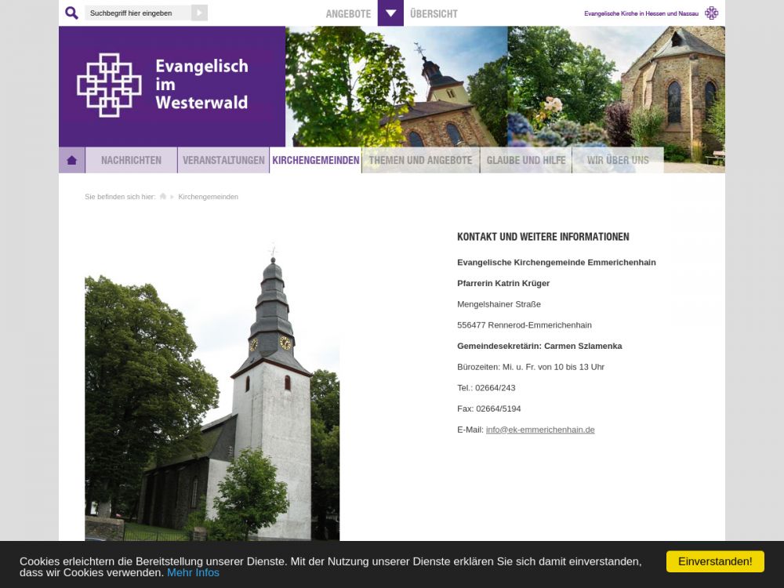Viewport: 784px width, 588px height.
Task: Open Themen und Angebote tab
Action: click(x=420, y=160)
